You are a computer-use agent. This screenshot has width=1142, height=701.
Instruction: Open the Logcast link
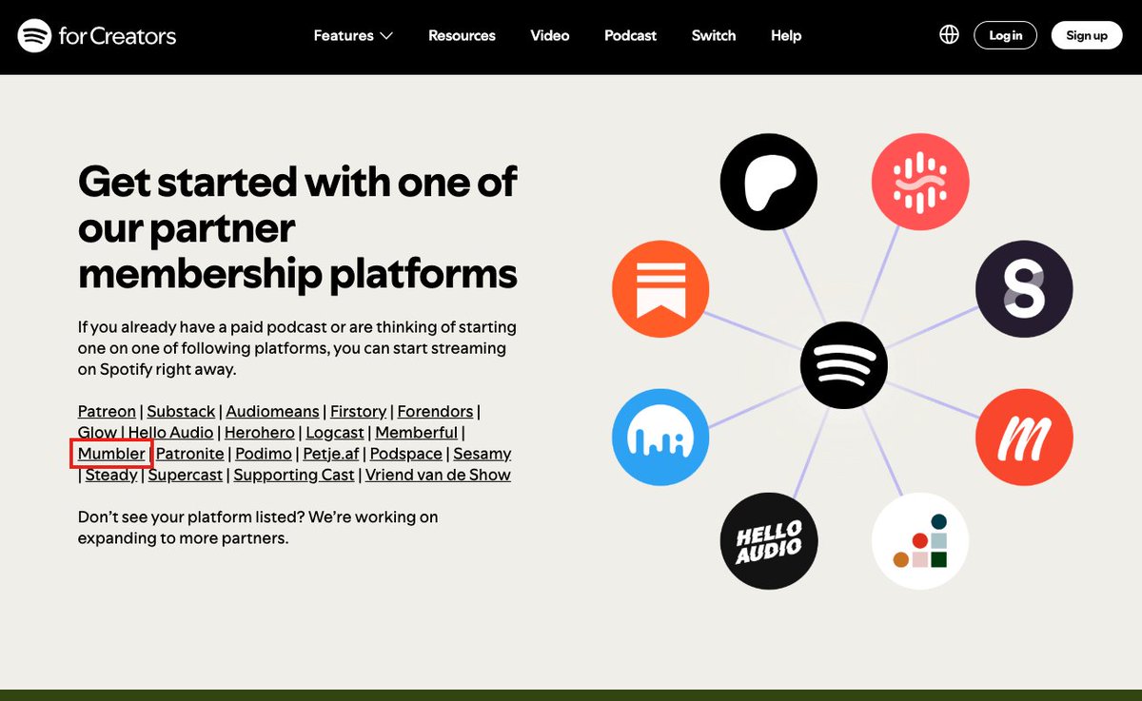tap(335, 433)
